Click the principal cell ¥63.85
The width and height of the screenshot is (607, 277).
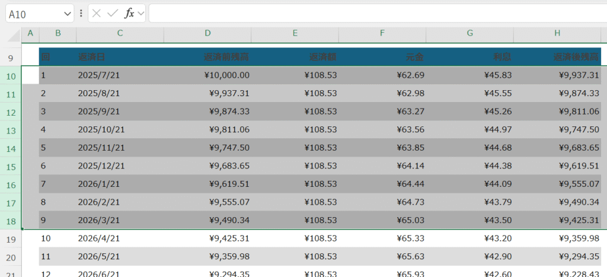(x=382, y=148)
